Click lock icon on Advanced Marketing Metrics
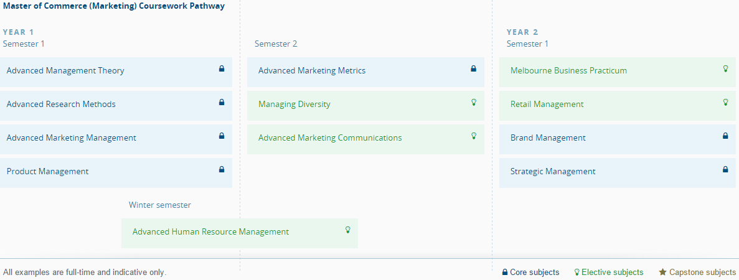This screenshot has width=739, height=280. pyautogui.click(x=473, y=69)
